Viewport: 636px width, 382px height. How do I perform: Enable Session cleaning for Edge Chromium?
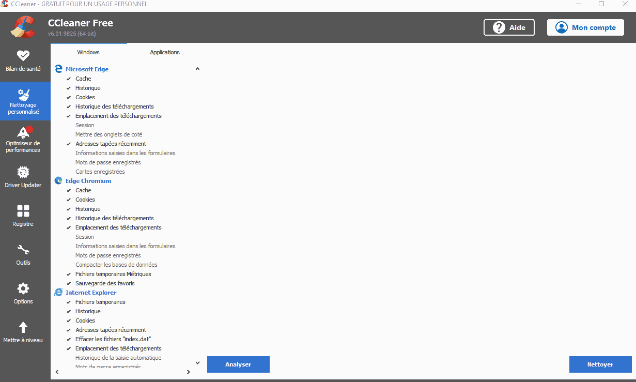[85, 237]
